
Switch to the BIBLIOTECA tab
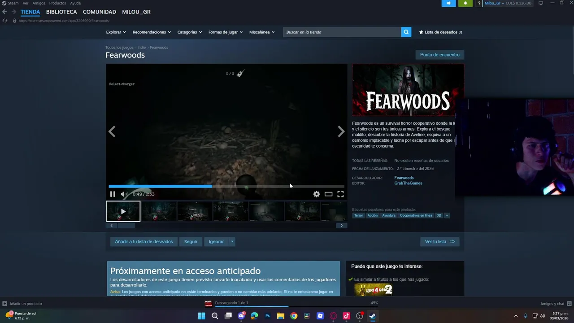pyautogui.click(x=61, y=12)
